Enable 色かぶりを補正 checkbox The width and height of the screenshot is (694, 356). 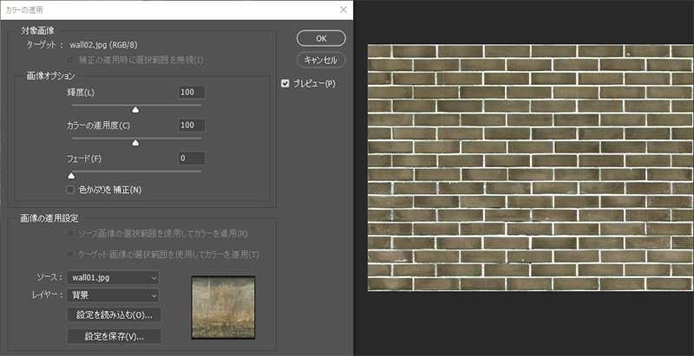tap(71, 190)
